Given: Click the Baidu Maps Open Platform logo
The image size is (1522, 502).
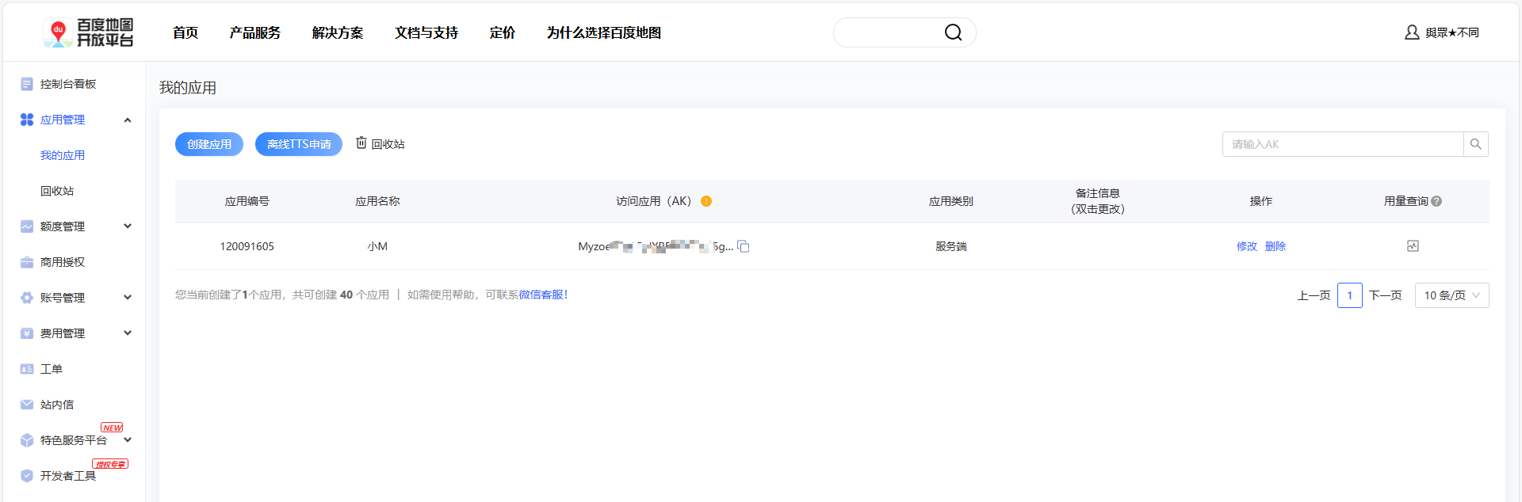Looking at the screenshot, I should 89,32.
